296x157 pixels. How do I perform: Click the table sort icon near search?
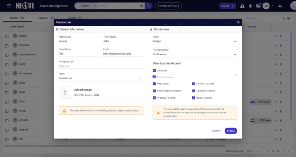(x=284, y=18)
